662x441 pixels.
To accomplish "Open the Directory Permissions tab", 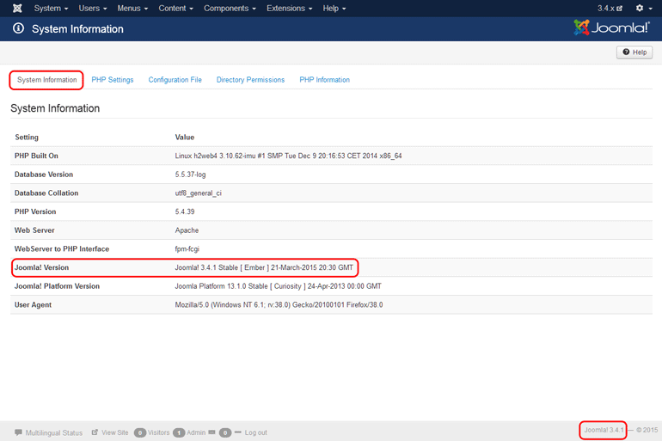I will click(x=250, y=80).
